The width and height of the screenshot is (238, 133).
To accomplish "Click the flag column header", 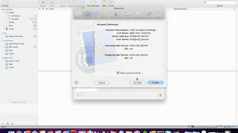I will pos(43,9).
